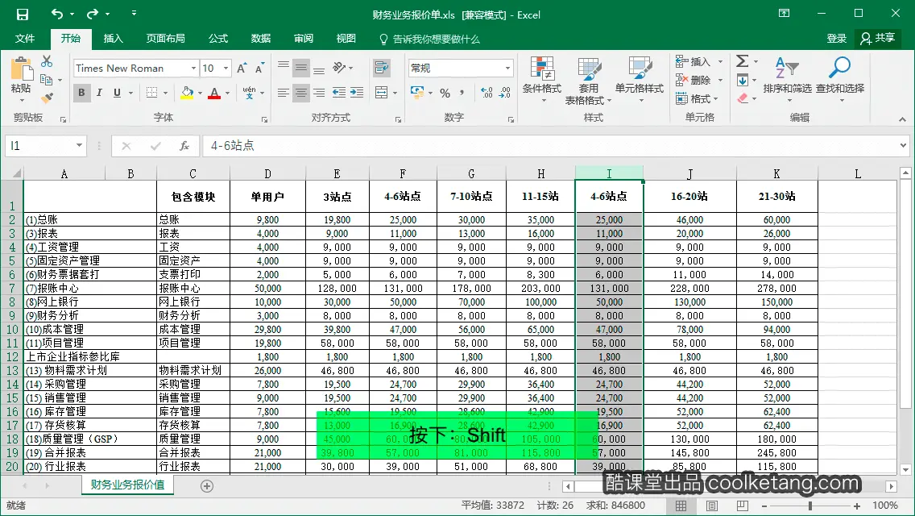Click the AutoSum sigma icon

[x=743, y=60]
